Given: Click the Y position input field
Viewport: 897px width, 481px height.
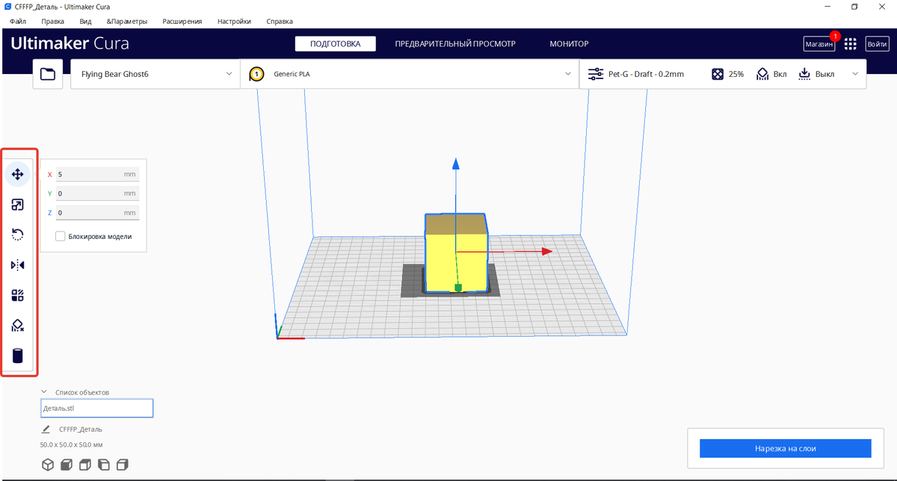Looking at the screenshot, I should (97, 193).
